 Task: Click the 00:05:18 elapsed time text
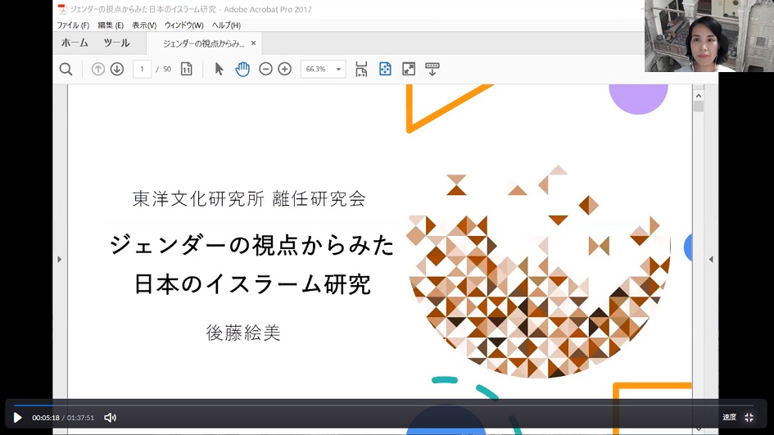[x=46, y=418]
